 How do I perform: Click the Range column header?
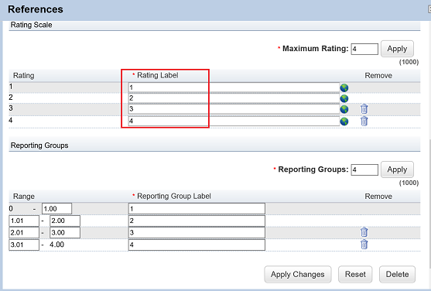pos(24,197)
